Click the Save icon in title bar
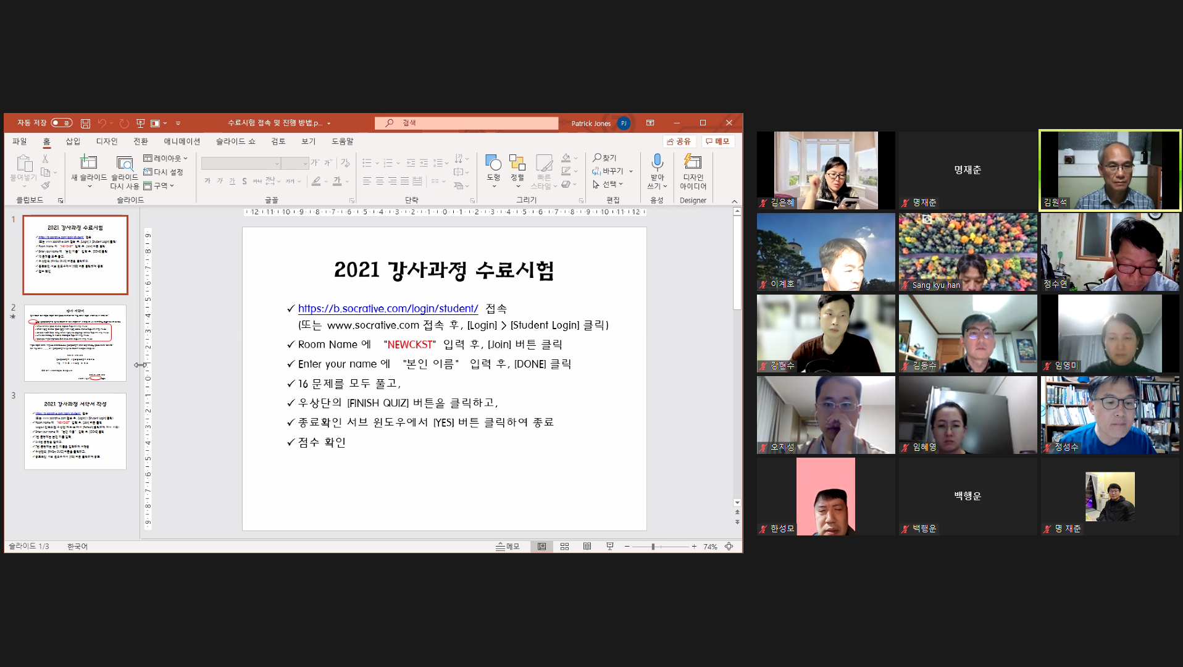1183x667 pixels. 85,124
